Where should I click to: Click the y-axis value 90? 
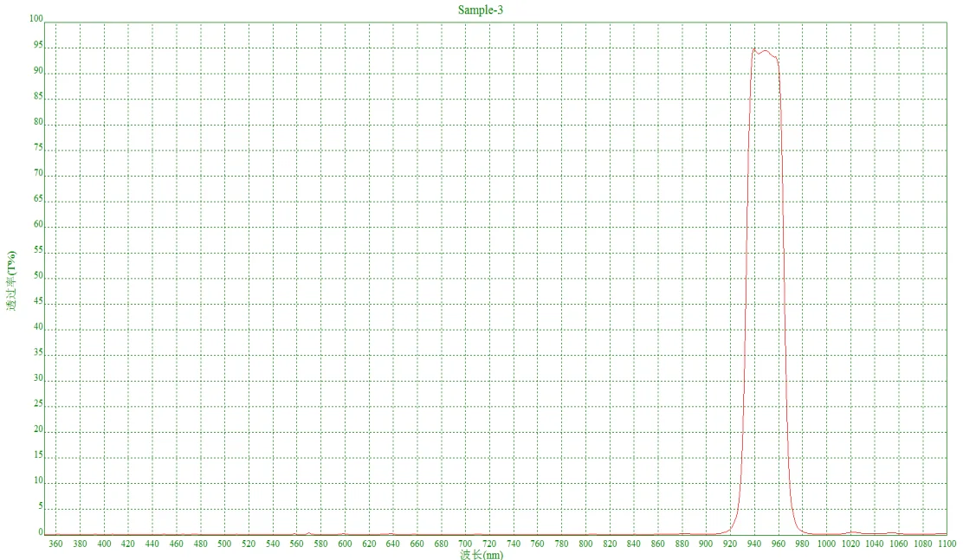click(x=39, y=70)
